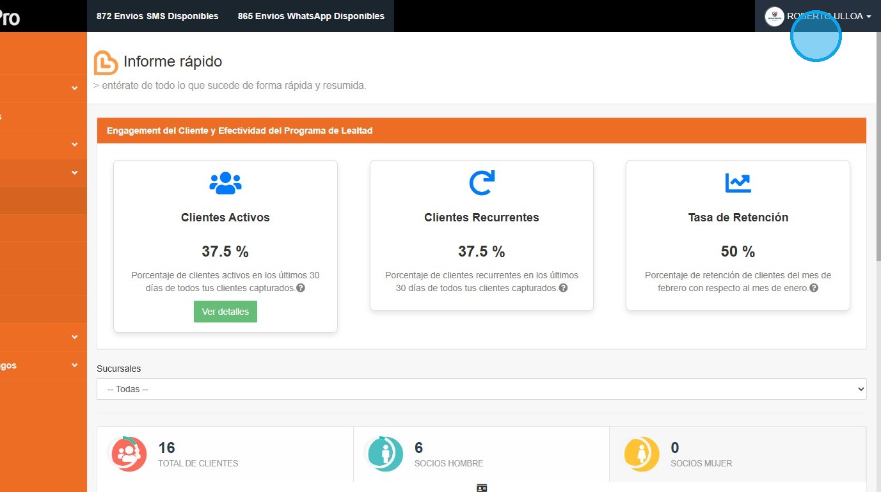
Task: Click the number 6 above Socios Hombre
Action: 418,448
